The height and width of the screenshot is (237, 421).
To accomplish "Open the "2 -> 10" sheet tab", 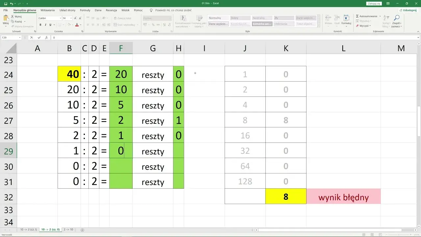I will (x=68, y=229).
